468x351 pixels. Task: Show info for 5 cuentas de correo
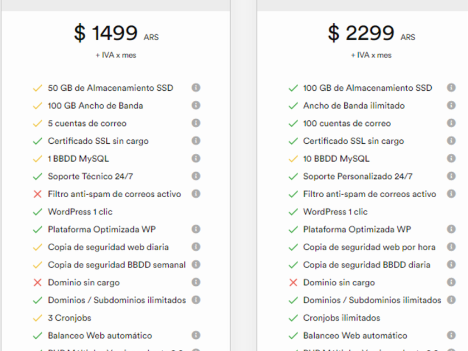[196, 123]
